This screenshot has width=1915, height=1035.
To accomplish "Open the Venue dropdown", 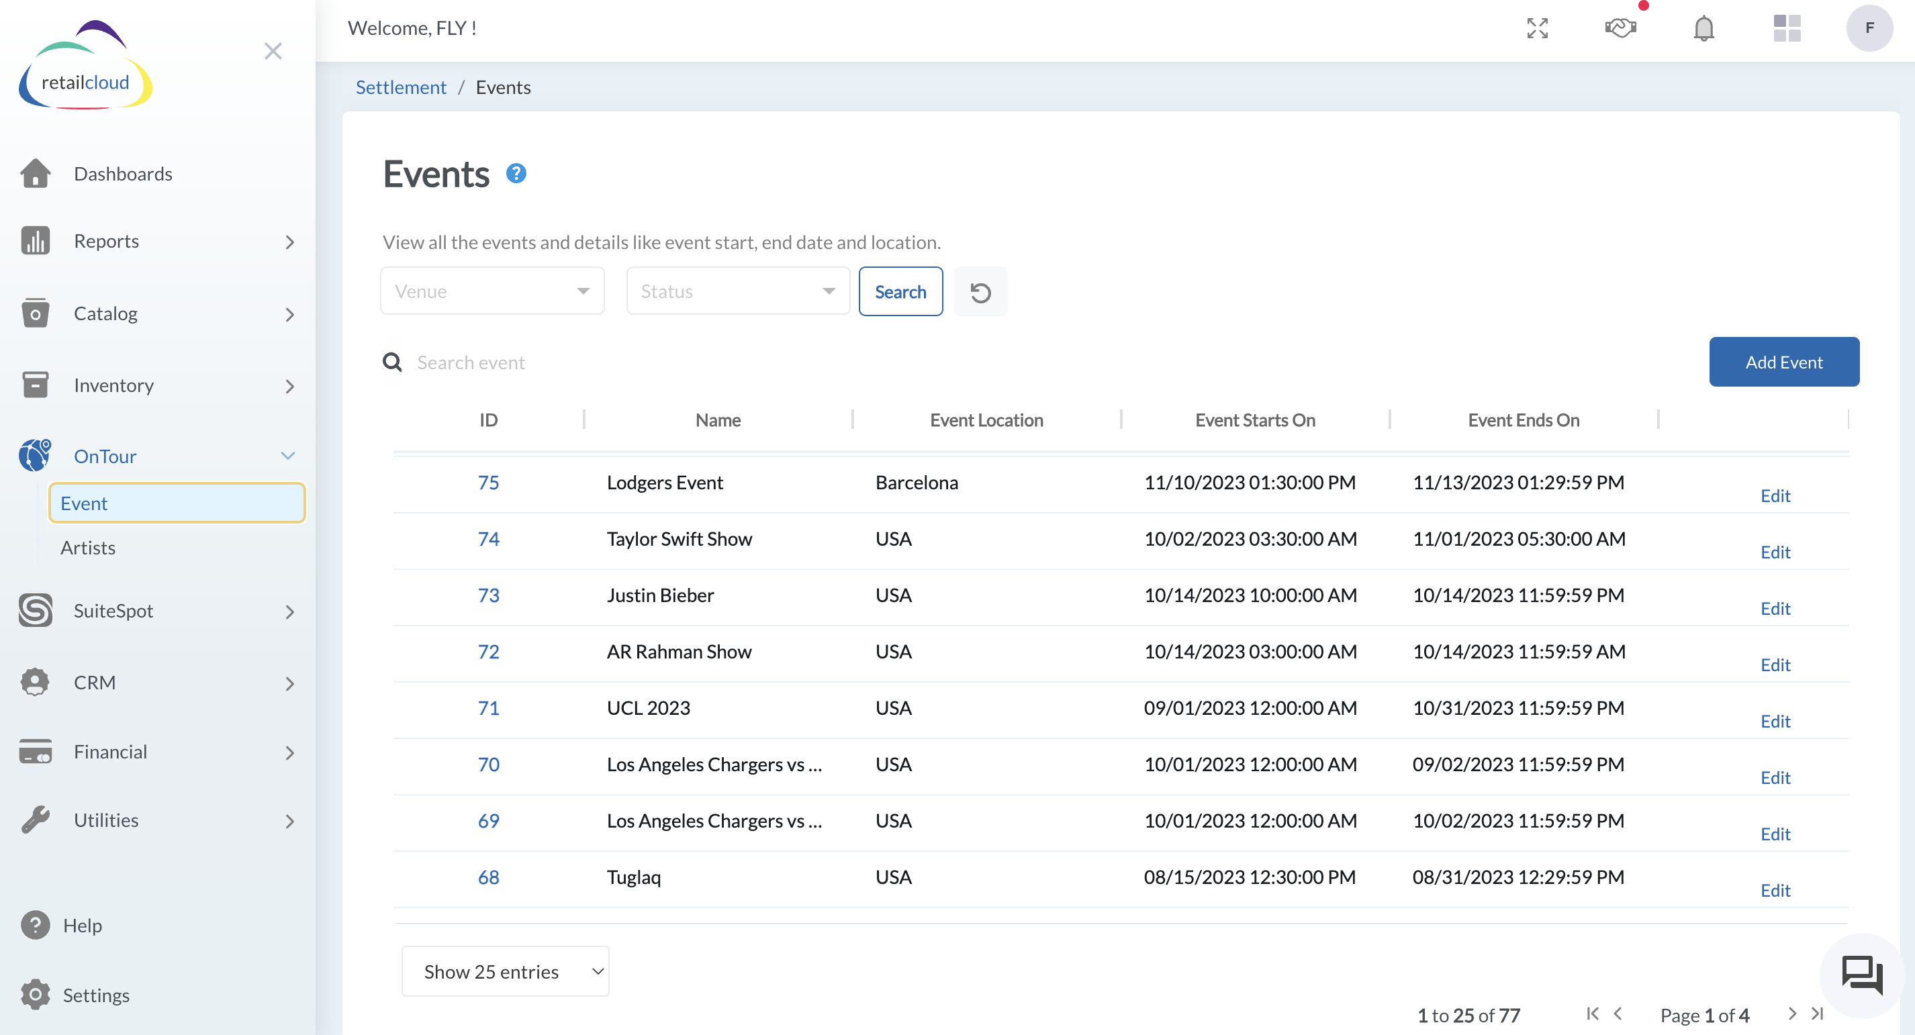I will coord(492,291).
